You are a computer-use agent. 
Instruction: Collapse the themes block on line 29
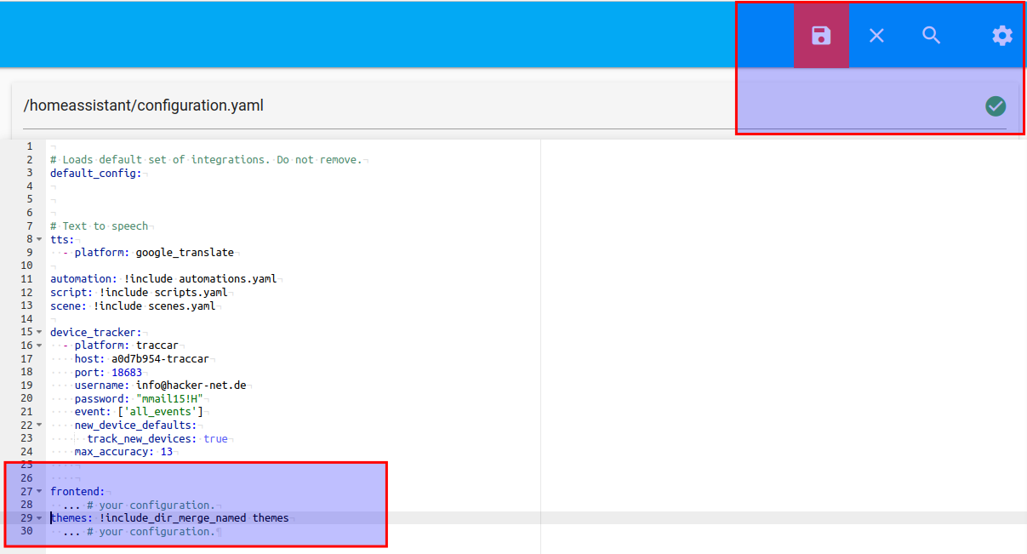(39, 517)
